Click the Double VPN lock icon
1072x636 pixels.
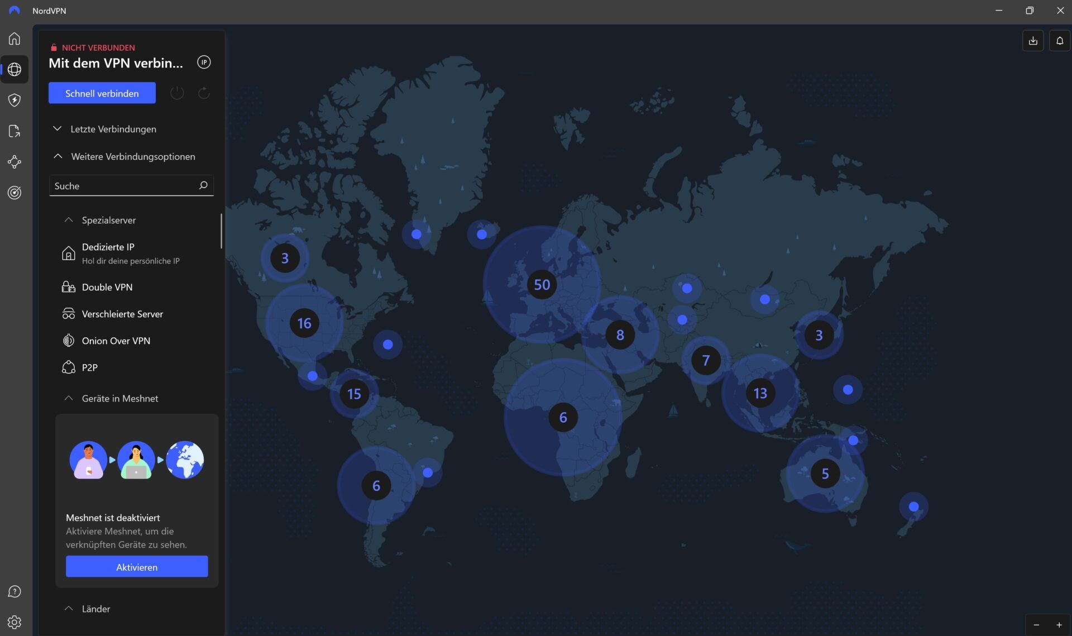click(68, 287)
